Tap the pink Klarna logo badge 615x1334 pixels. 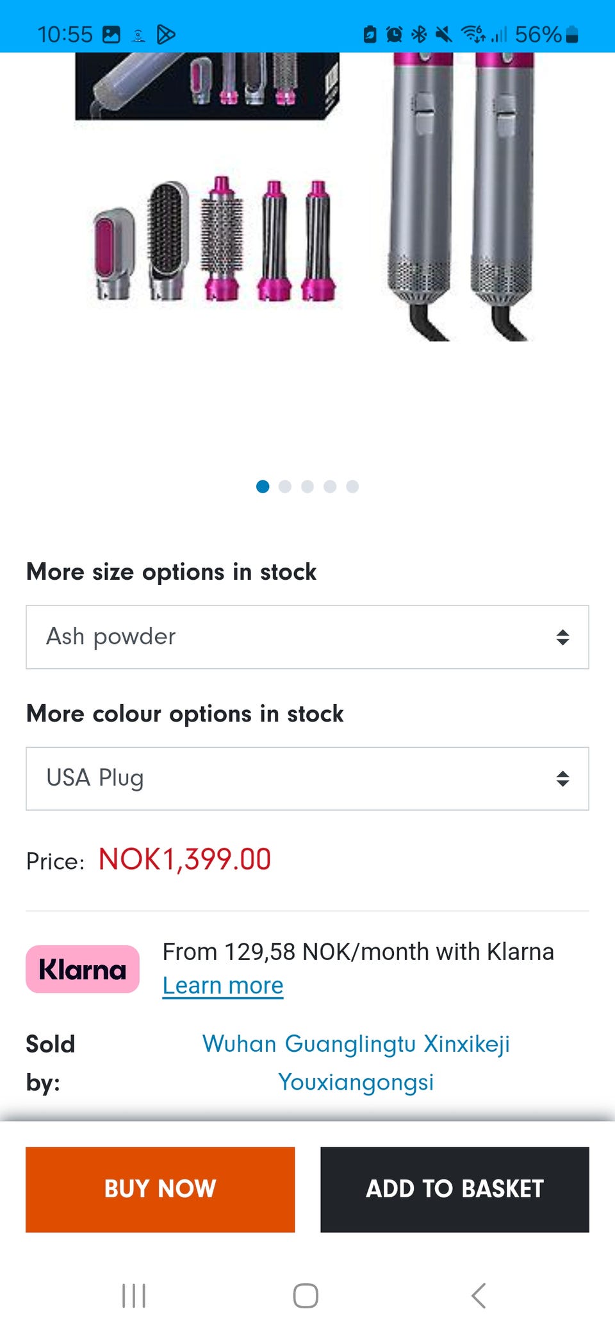pyautogui.click(x=83, y=969)
